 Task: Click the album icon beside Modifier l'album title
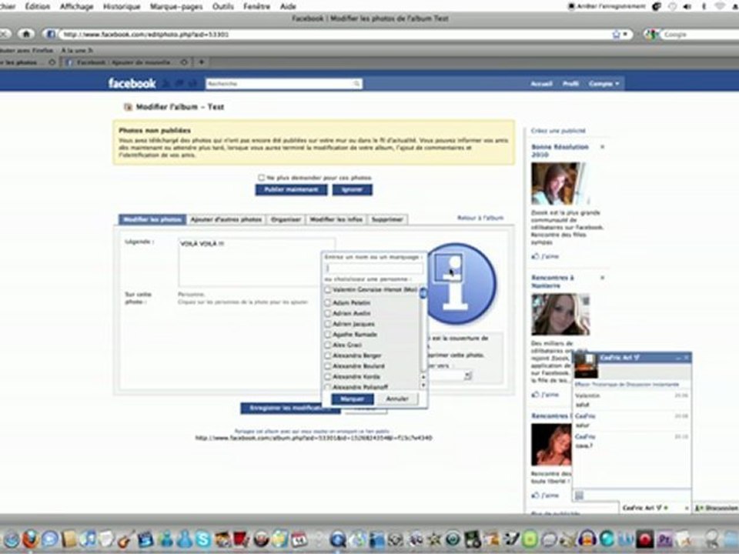click(128, 107)
